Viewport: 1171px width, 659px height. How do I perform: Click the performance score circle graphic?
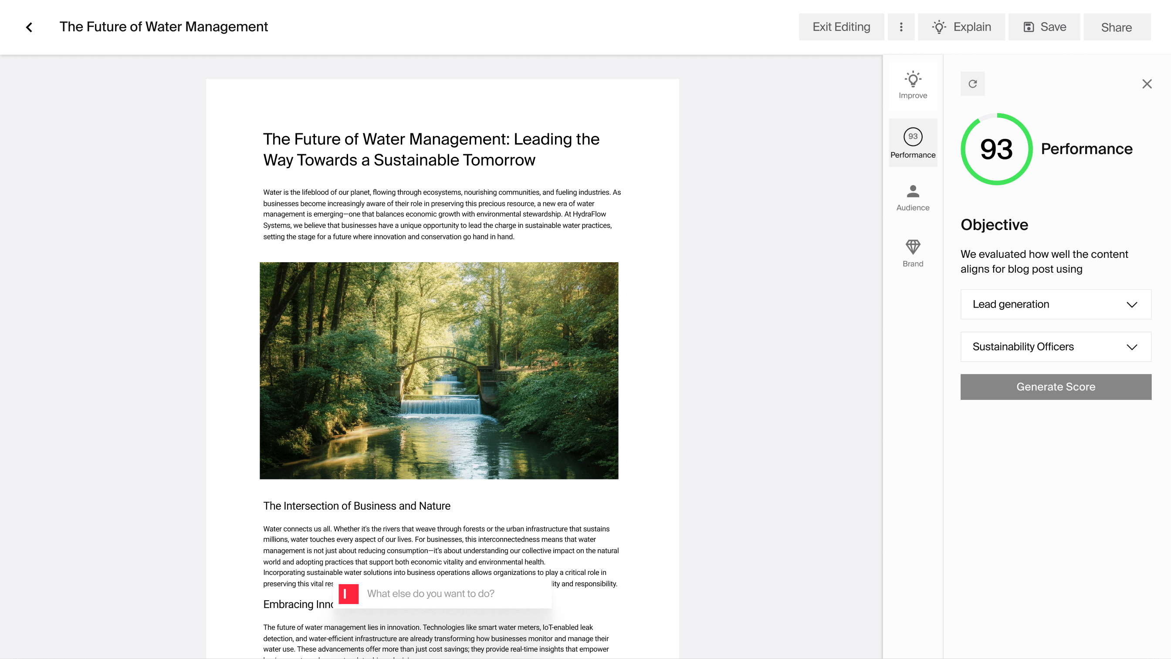click(996, 148)
